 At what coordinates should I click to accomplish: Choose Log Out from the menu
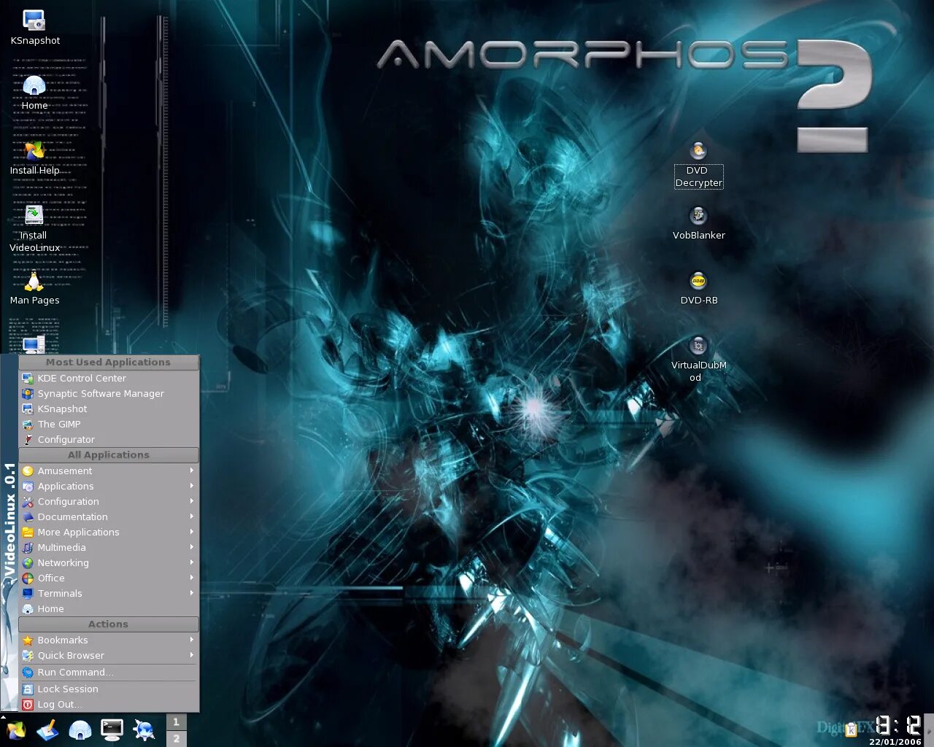[58, 704]
